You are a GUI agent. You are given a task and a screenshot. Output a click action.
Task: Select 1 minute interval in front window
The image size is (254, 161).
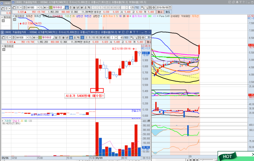pos(82,38)
